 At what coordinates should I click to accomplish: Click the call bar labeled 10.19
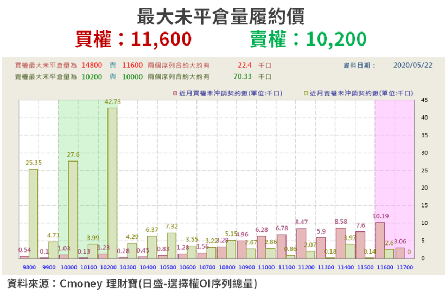(x=380, y=240)
